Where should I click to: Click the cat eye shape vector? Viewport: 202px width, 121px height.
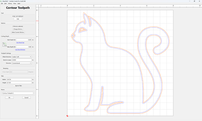coord(83,30)
